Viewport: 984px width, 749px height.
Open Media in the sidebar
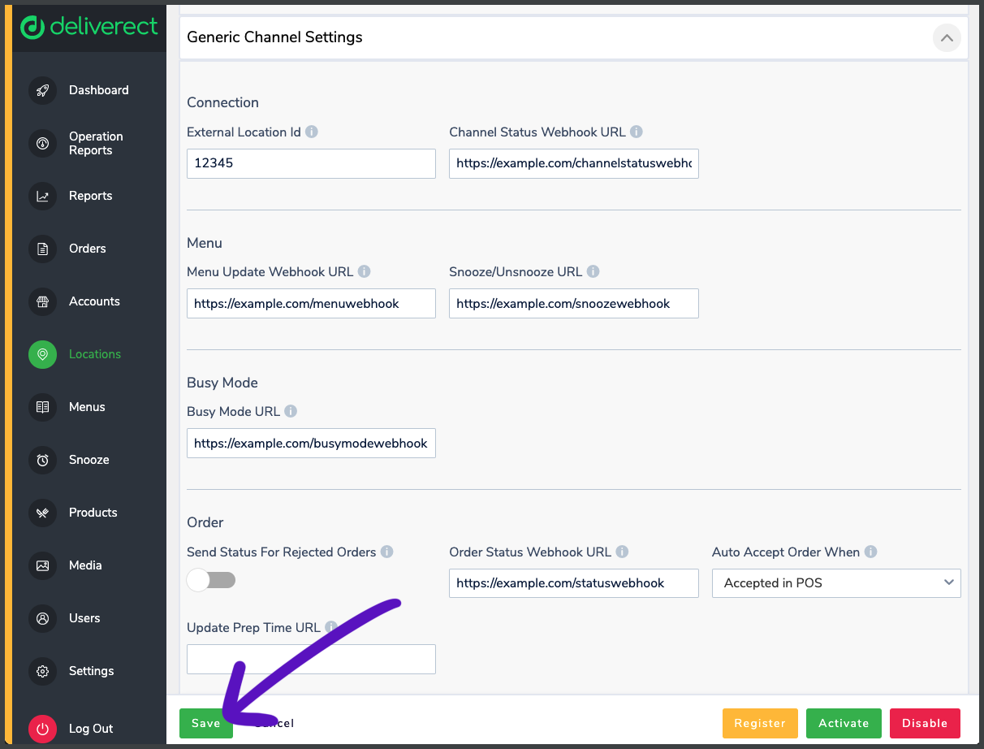(85, 565)
